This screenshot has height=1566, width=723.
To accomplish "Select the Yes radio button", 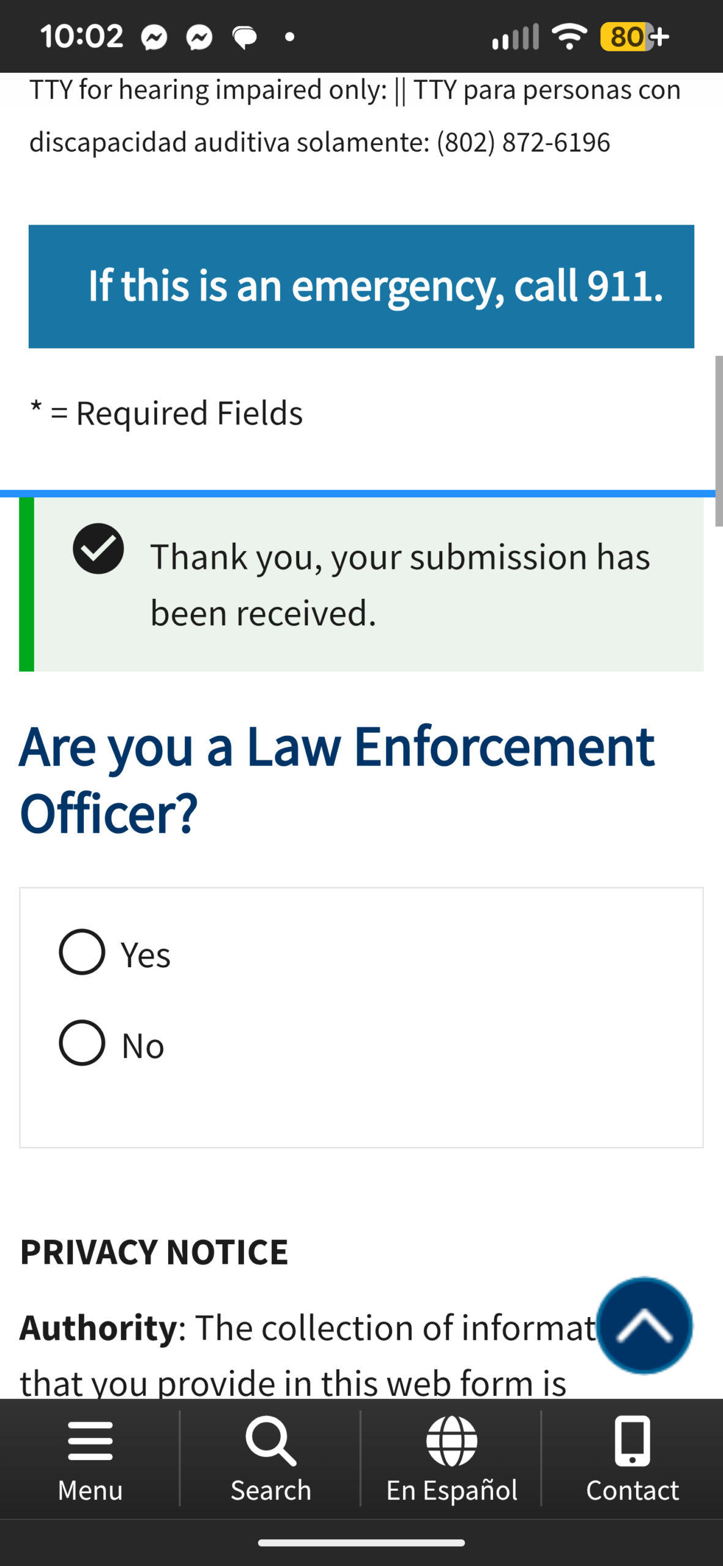I will coord(82,952).
